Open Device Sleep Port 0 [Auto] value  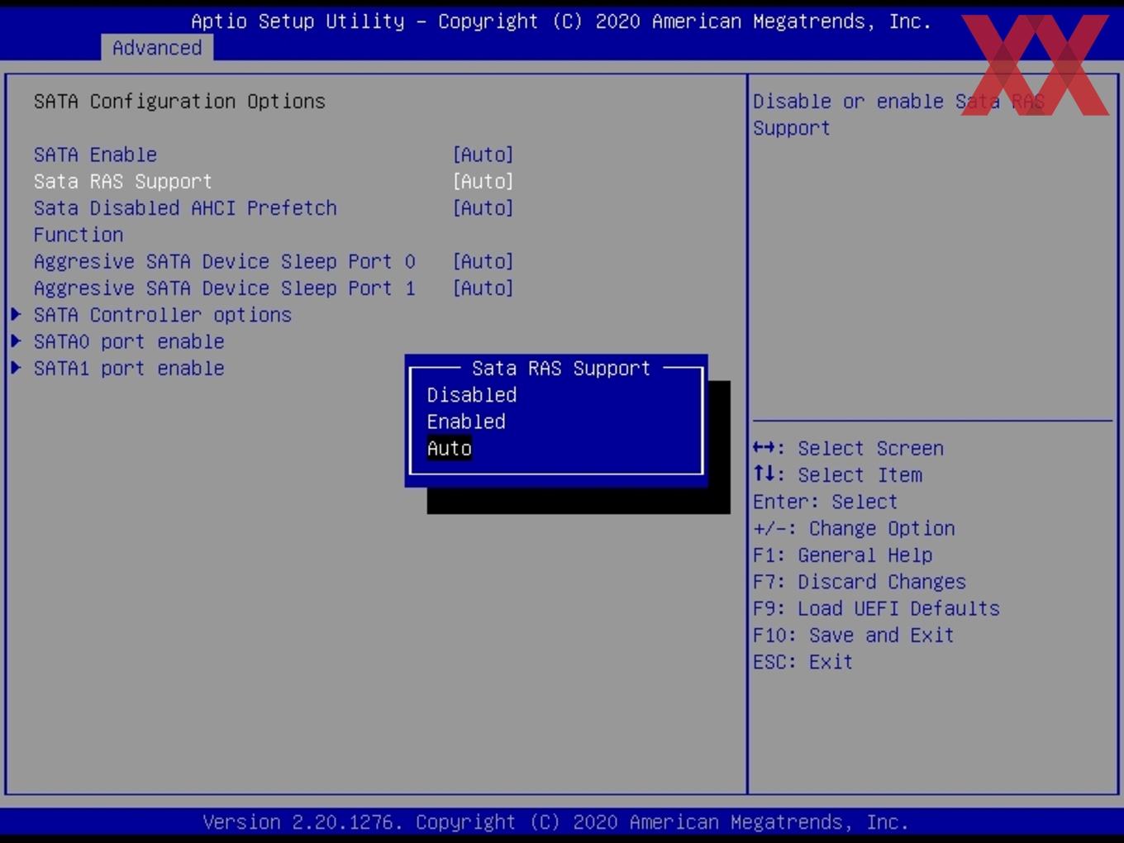(x=483, y=261)
